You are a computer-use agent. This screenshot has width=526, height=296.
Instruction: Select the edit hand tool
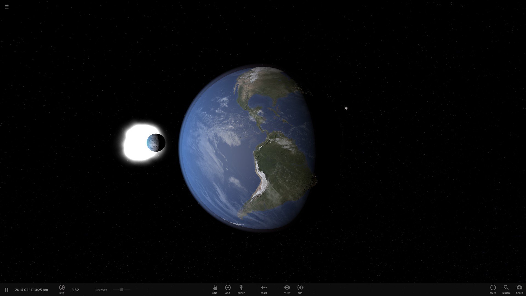[x=215, y=289]
